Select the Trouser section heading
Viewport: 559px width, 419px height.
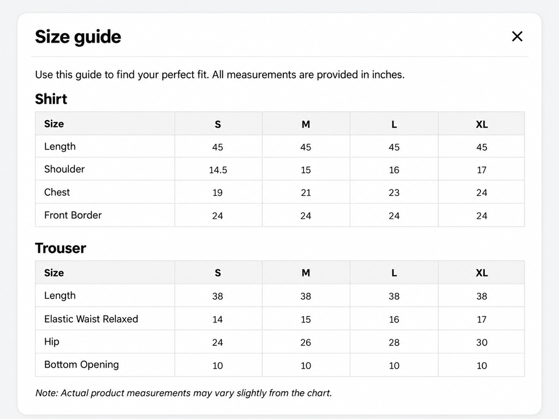click(61, 248)
